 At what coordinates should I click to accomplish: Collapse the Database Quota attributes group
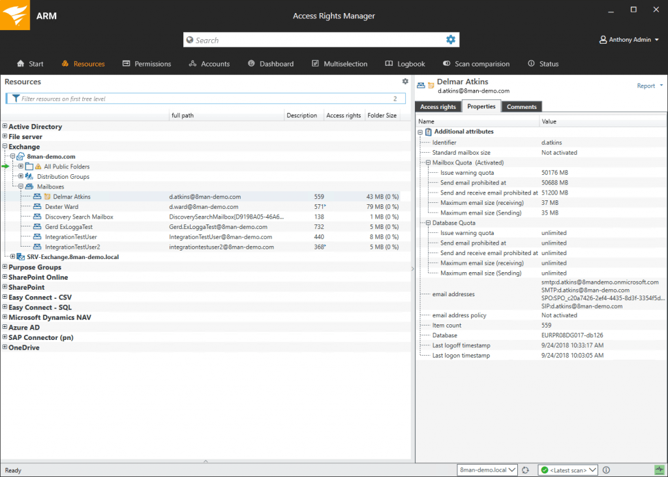coord(428,223)
